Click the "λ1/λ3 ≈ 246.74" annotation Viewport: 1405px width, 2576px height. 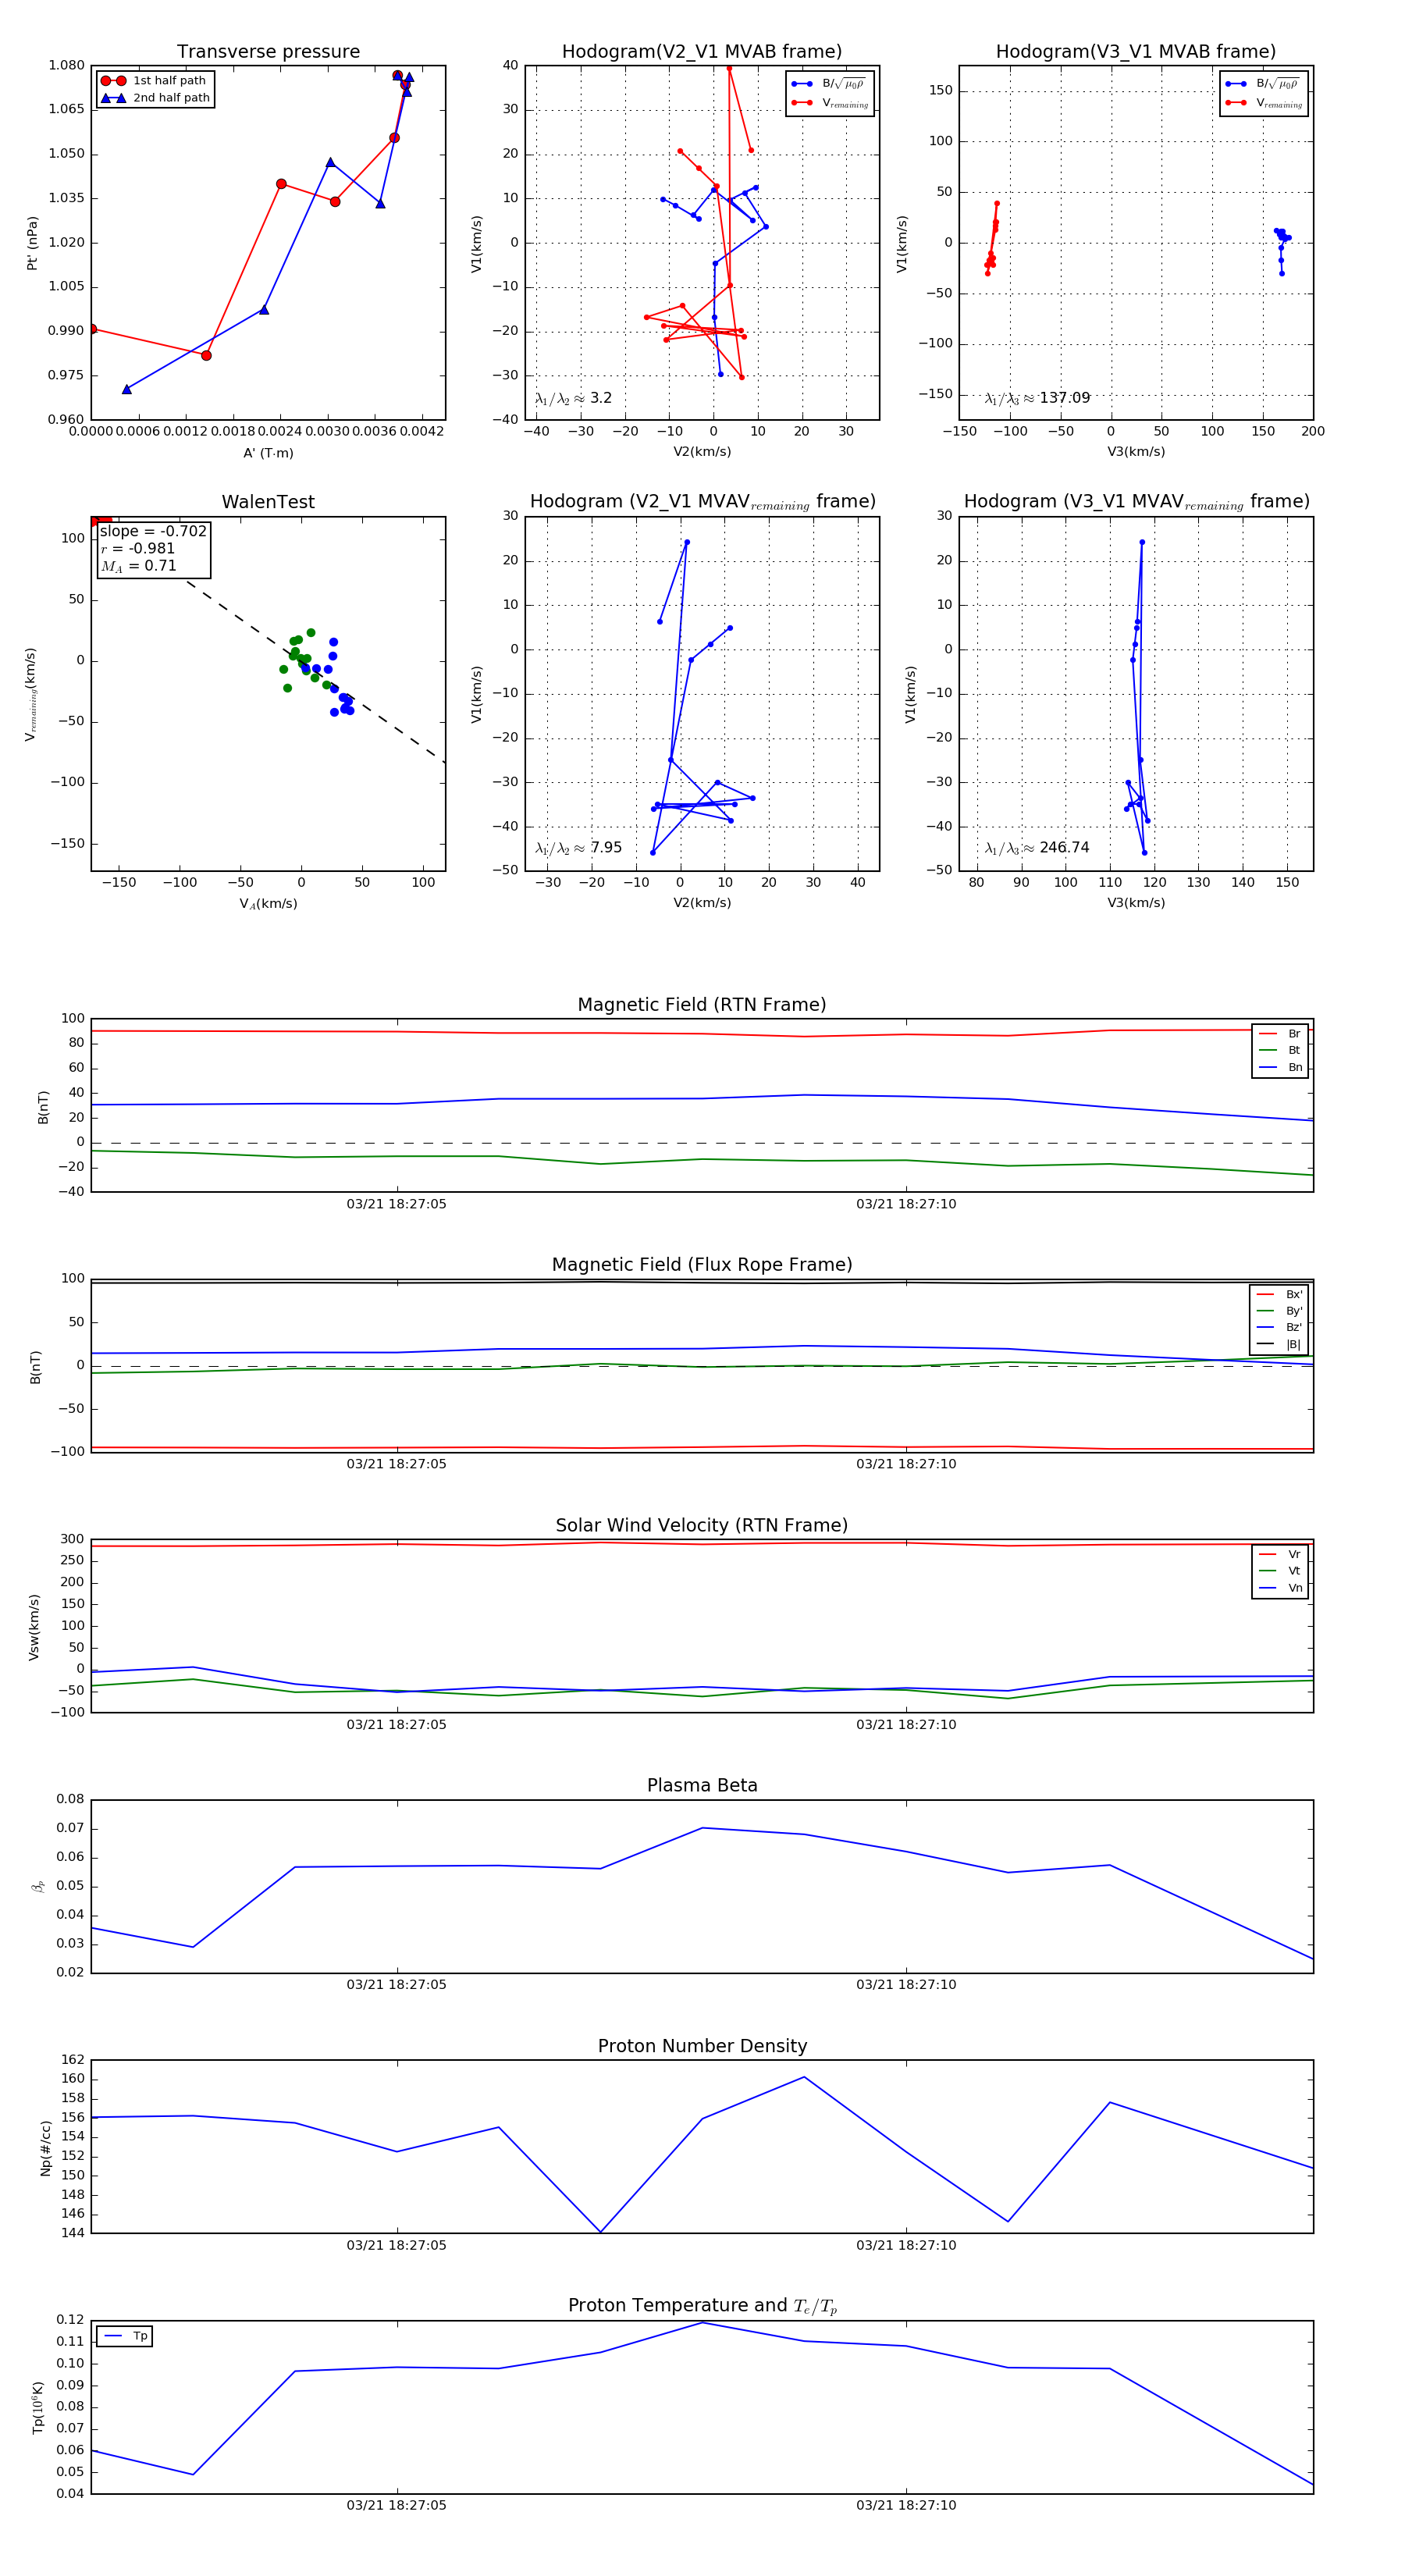point(1037,848)
